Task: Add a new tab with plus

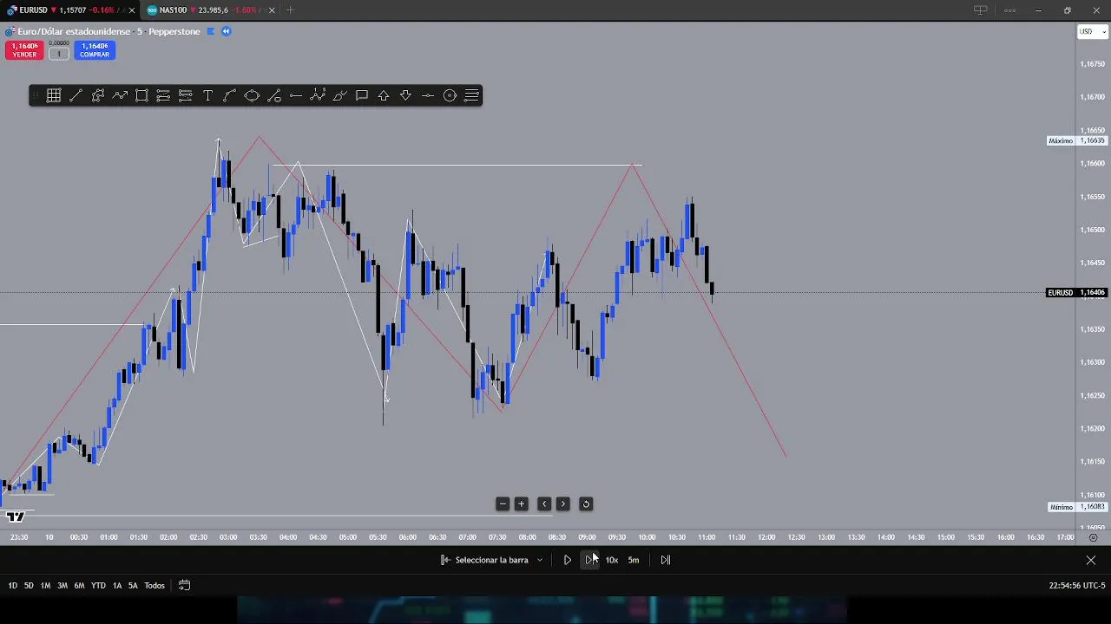Action: click(x=290, y=10)
